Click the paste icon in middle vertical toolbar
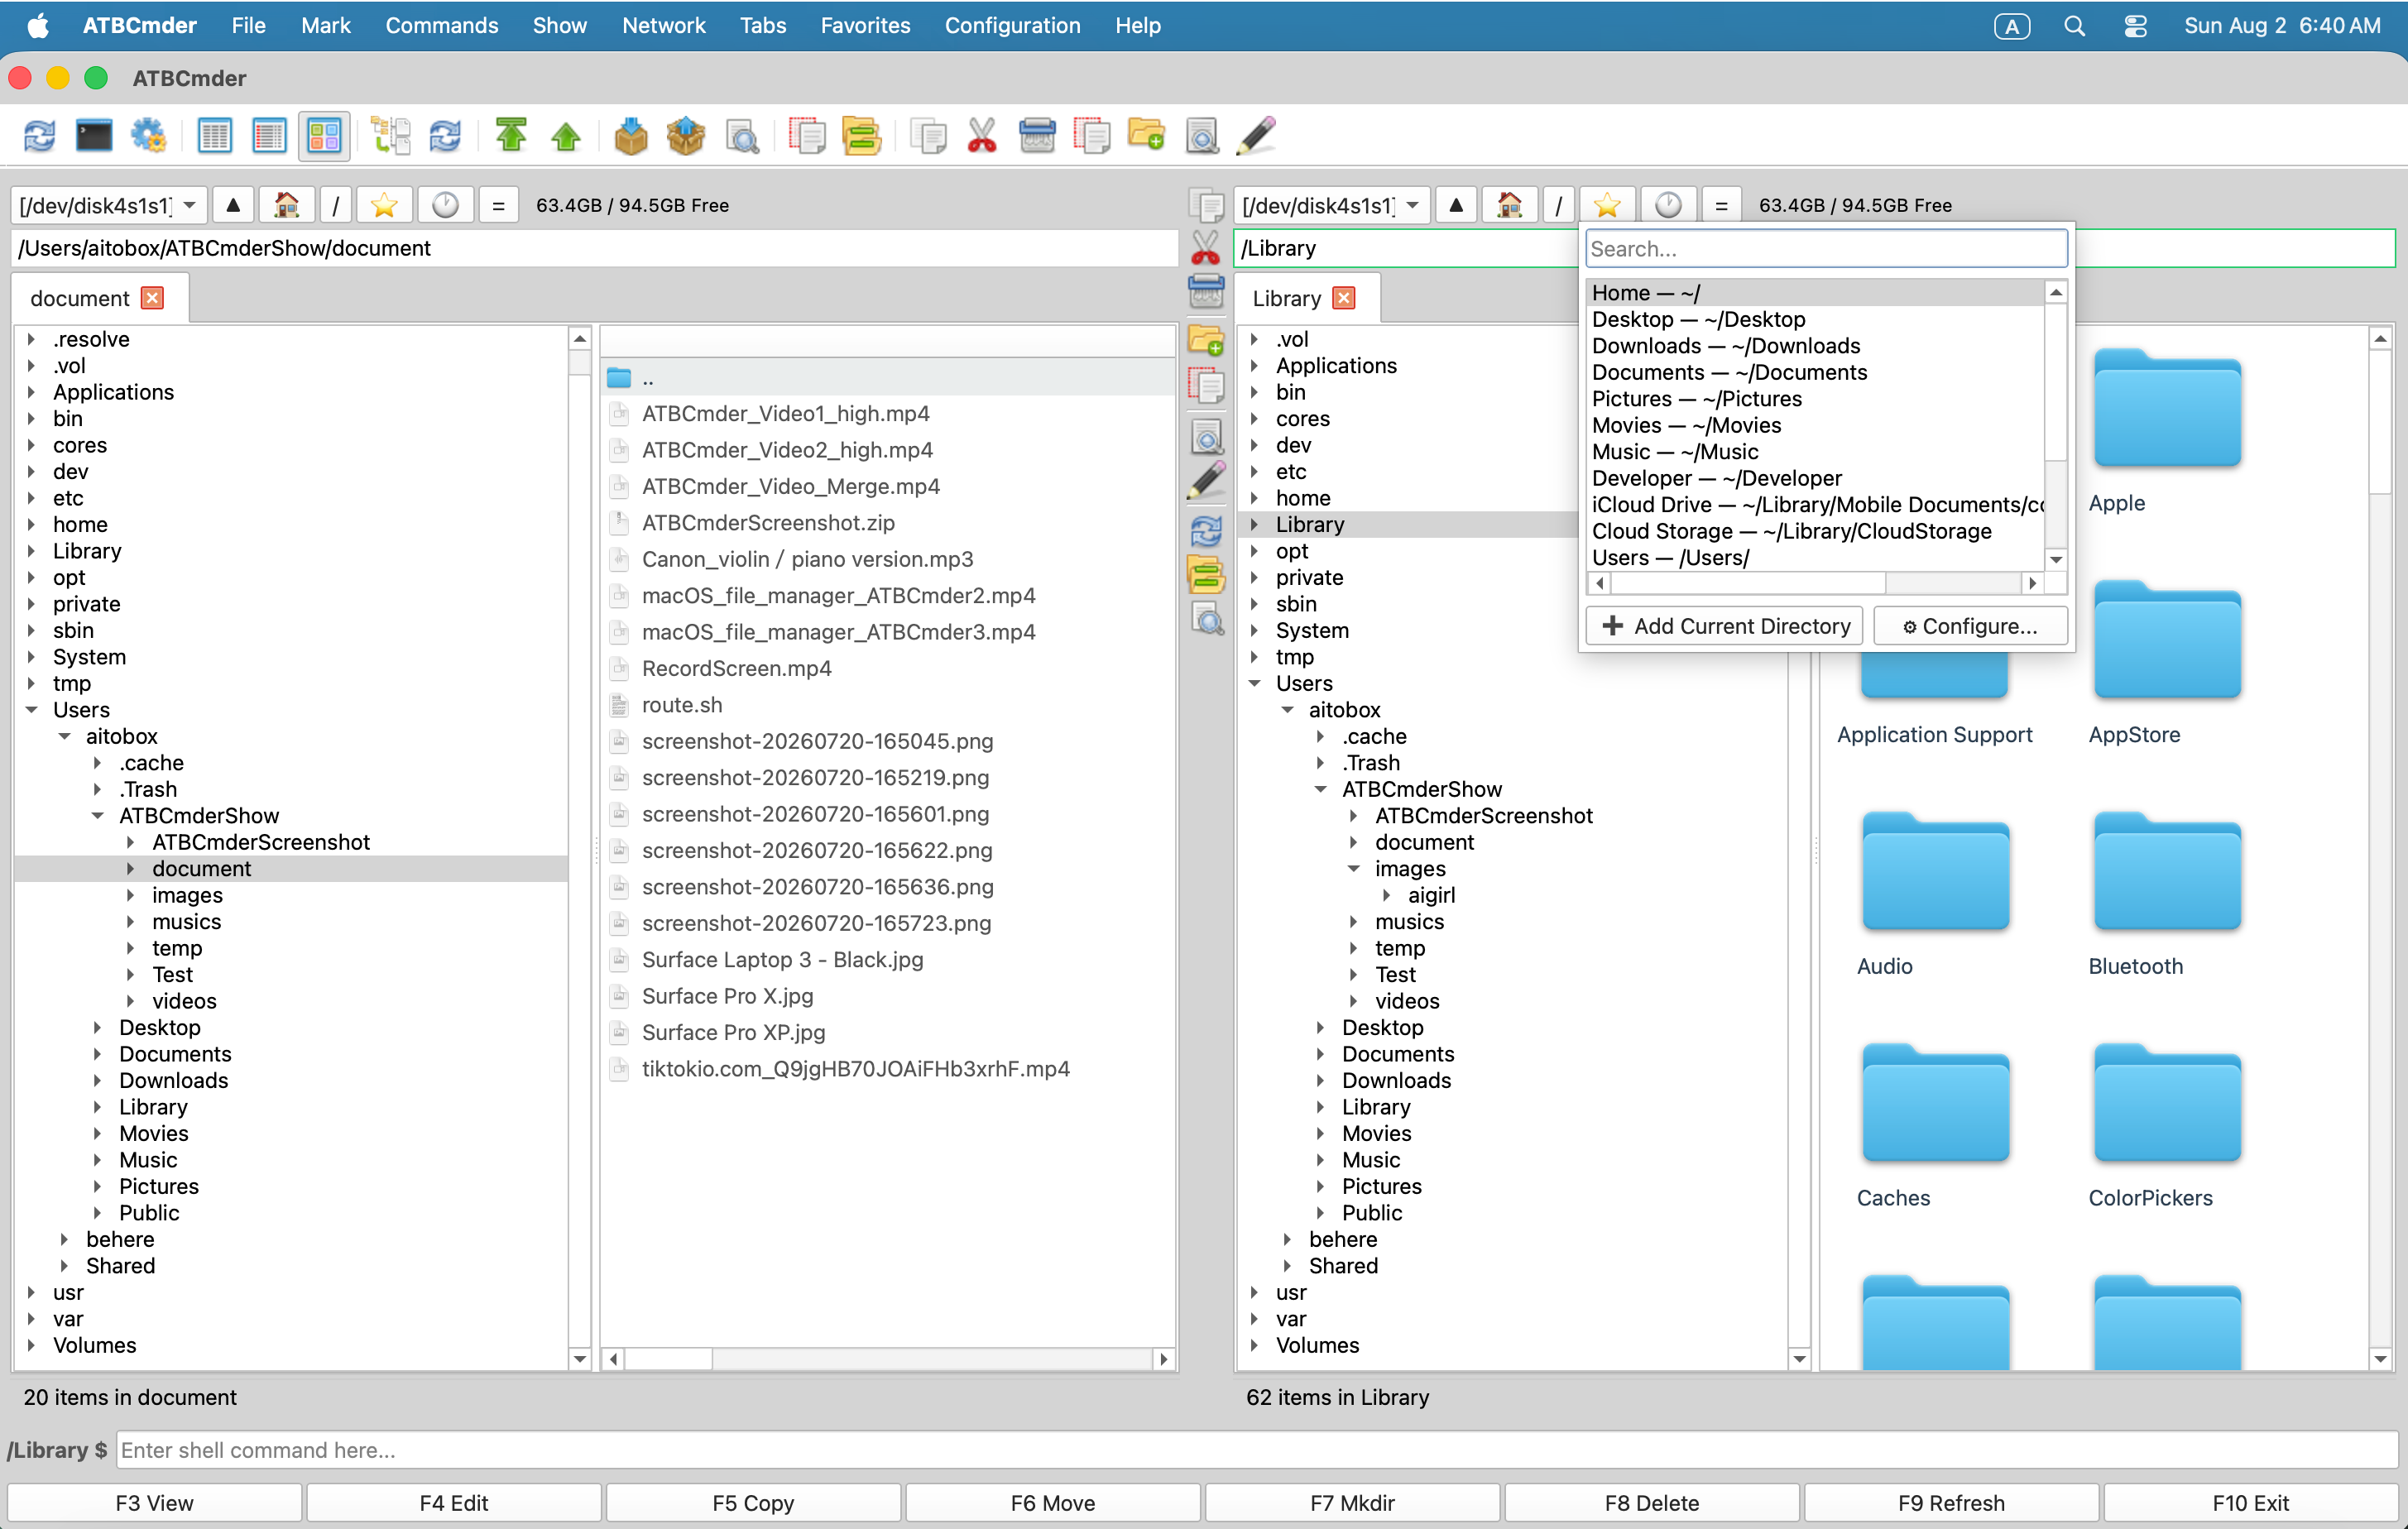Image resolution: width=2408 pixels, height=1529 pixels. click(x=1206, y=291)
